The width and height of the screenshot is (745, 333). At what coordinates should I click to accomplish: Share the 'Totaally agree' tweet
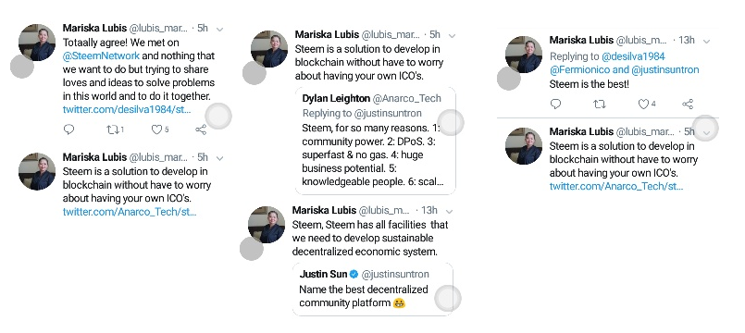(x=201, y=129)
